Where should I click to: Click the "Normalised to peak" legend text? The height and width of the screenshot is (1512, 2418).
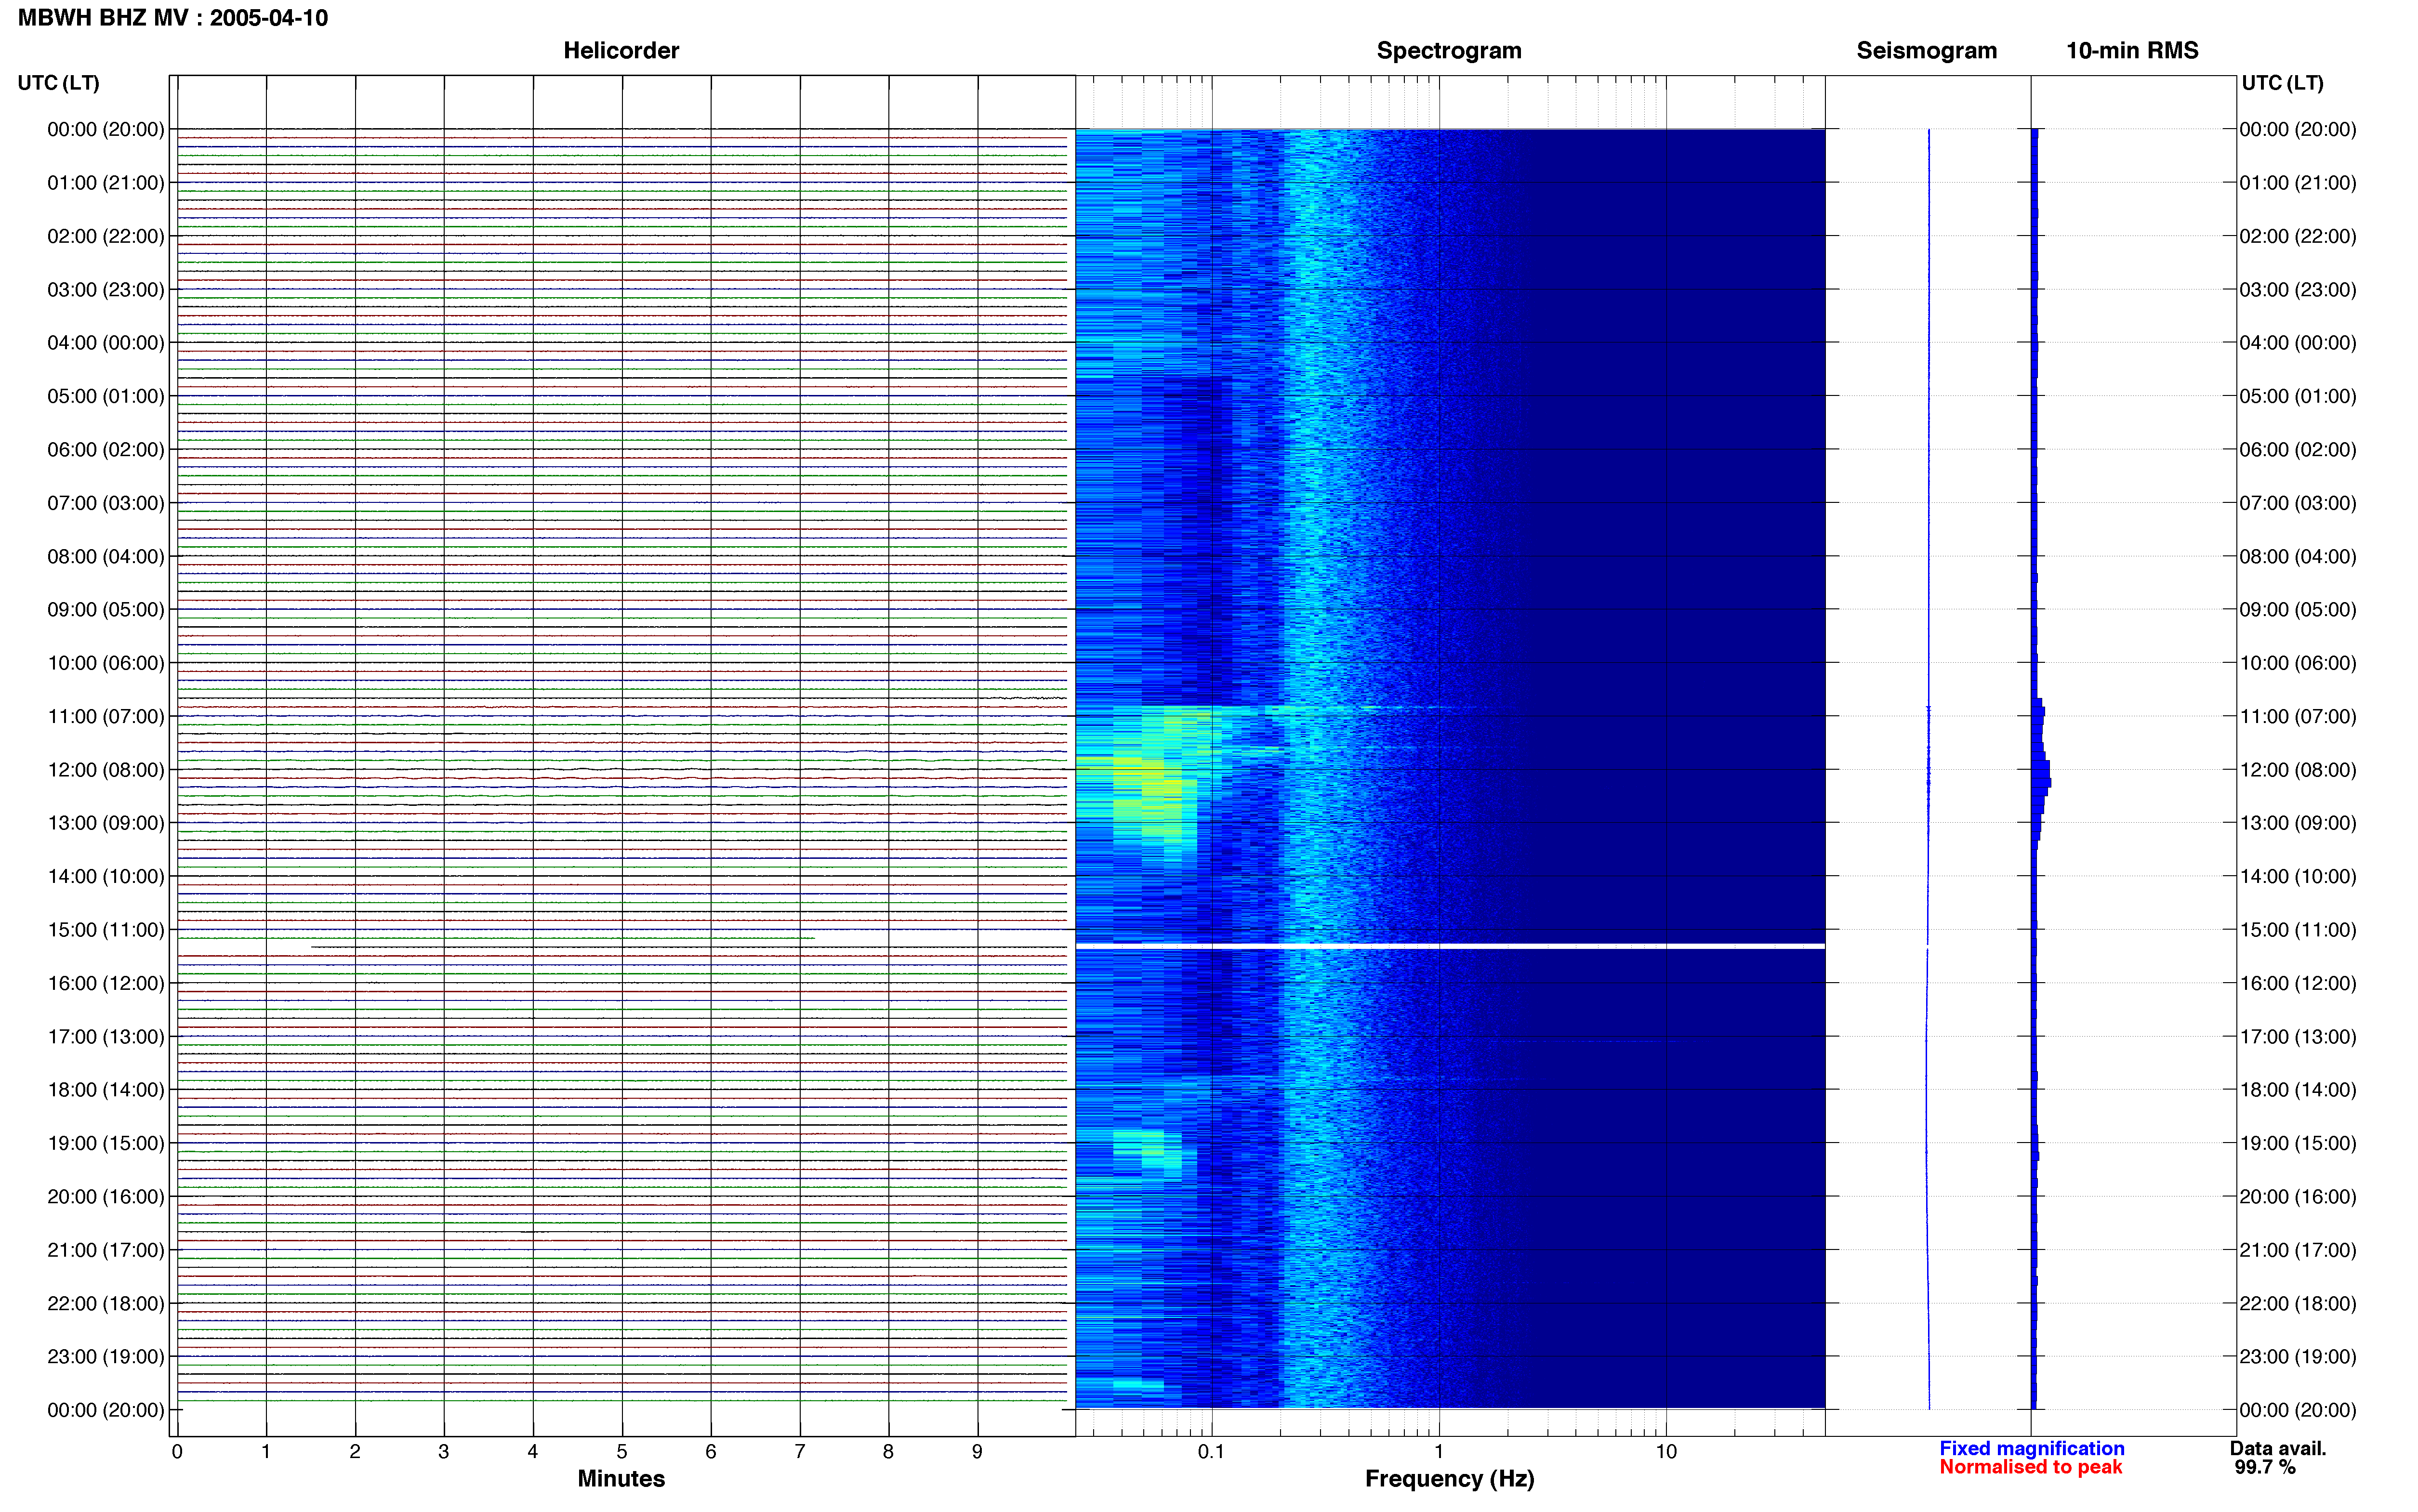2030,1467
